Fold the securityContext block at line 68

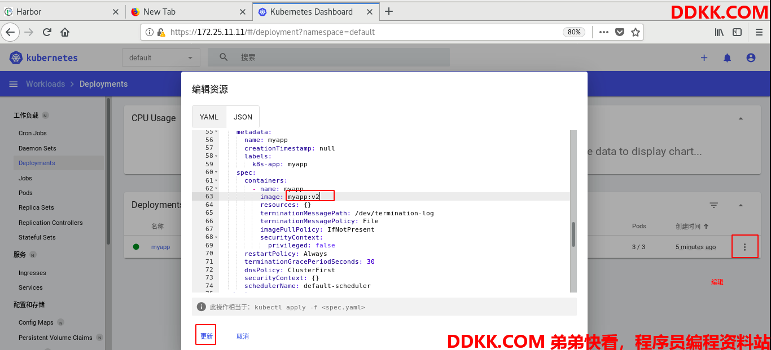coord(216,237)
